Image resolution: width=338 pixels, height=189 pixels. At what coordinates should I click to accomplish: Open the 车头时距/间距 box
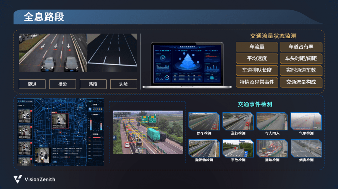[x=301, y=59]
